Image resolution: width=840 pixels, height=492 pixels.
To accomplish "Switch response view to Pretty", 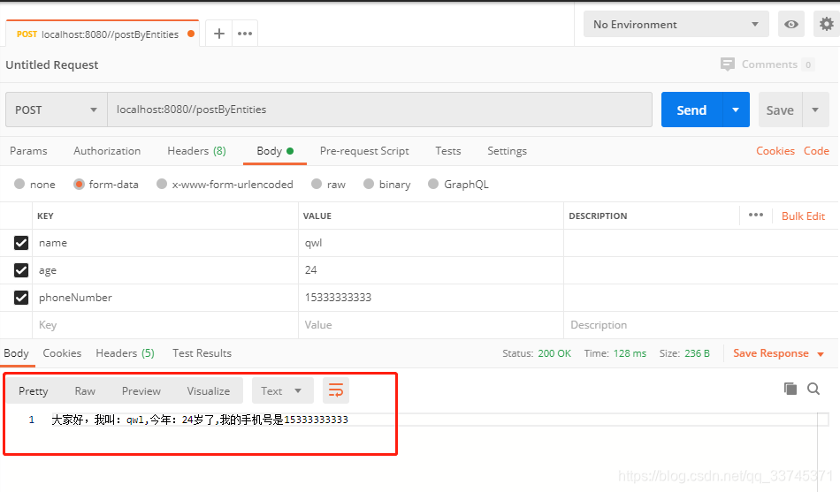I will click(34, 390).
